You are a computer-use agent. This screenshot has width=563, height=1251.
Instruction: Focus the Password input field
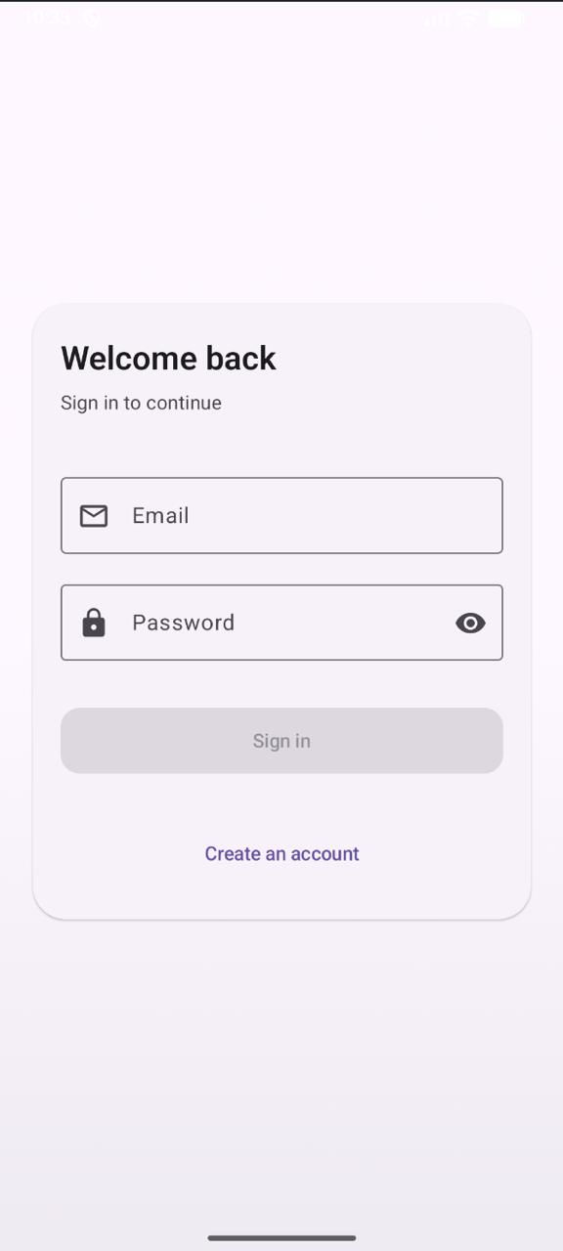pyautogui.click(x=281, y=623)
